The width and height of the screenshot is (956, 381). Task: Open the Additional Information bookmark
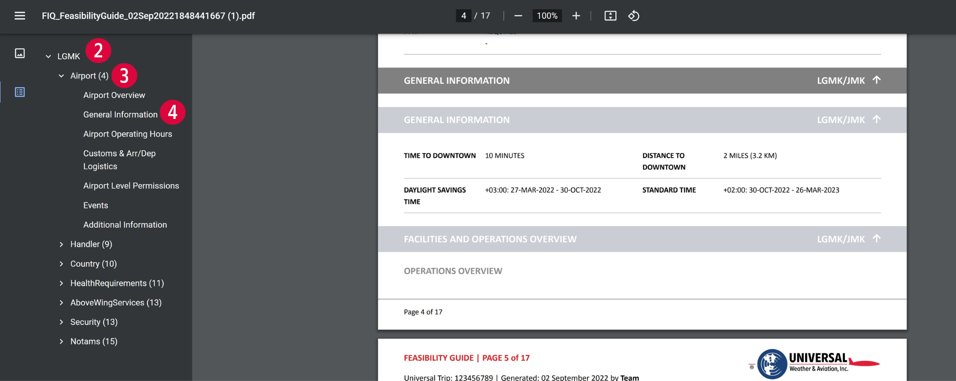click(125, 225)
